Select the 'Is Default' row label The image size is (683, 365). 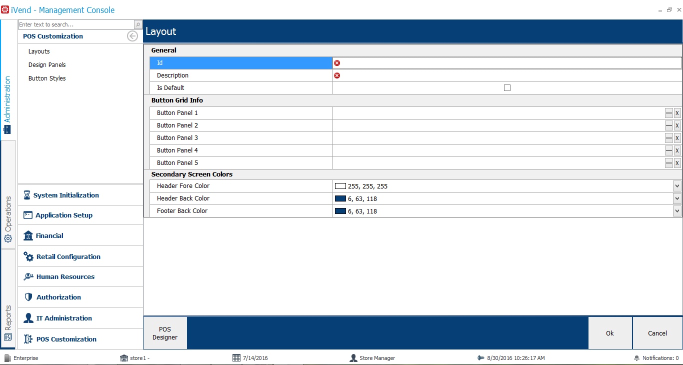pyautogui.click(x=241, y=88)
